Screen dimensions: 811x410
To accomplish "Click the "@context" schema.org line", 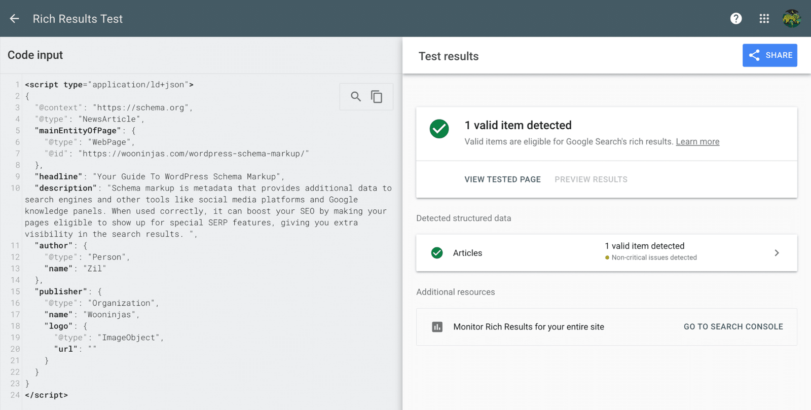I will click(114, 107).
